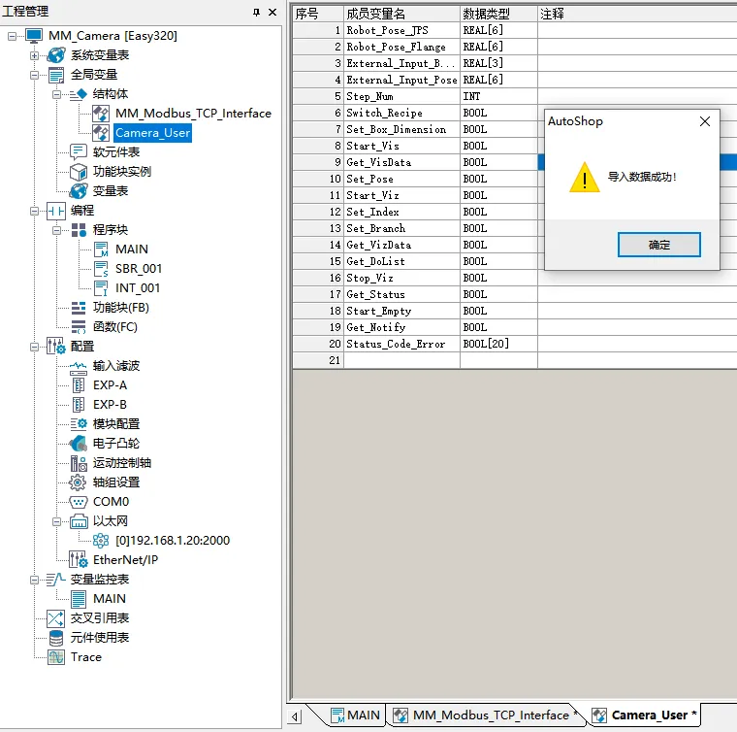Click the Robot_Pose_JPS cell
The width and height of the screenshot is (737, 732).
401,30
